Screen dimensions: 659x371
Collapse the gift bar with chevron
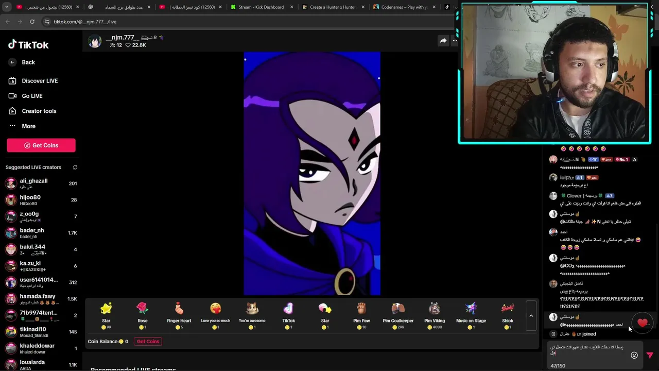coord(531,316)
